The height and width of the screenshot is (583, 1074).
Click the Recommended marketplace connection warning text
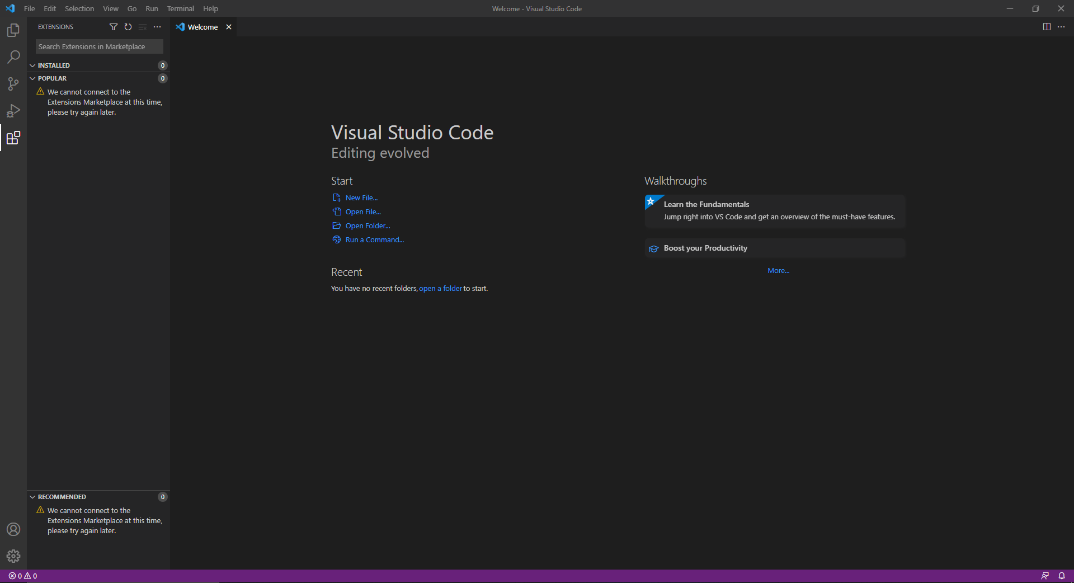click(x=105, y=521)
